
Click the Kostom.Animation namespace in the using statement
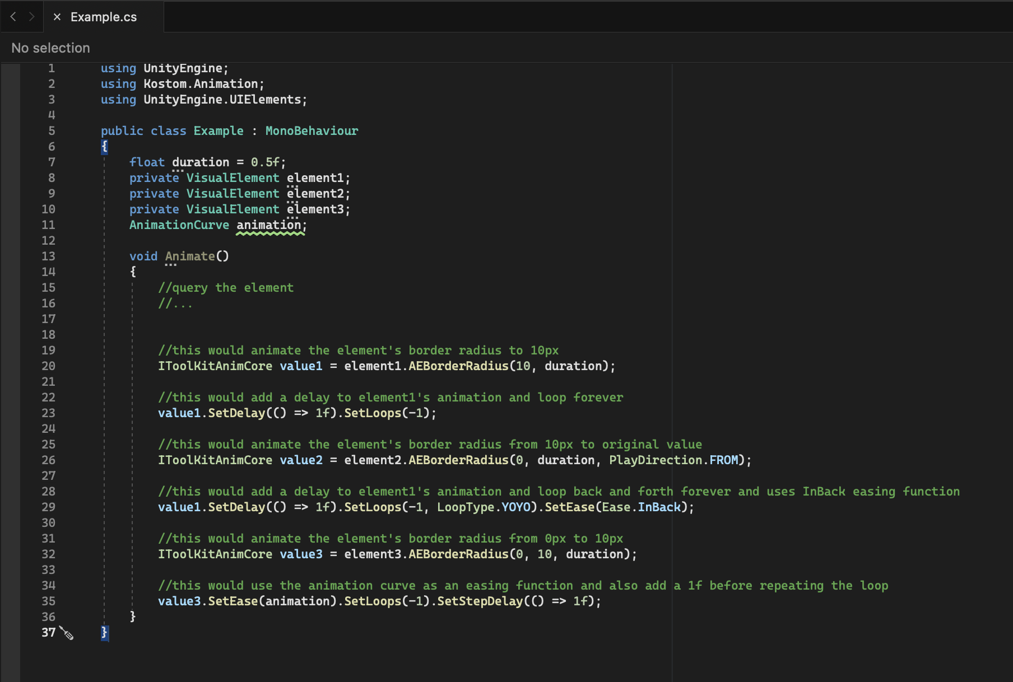[x=201, y=84]
